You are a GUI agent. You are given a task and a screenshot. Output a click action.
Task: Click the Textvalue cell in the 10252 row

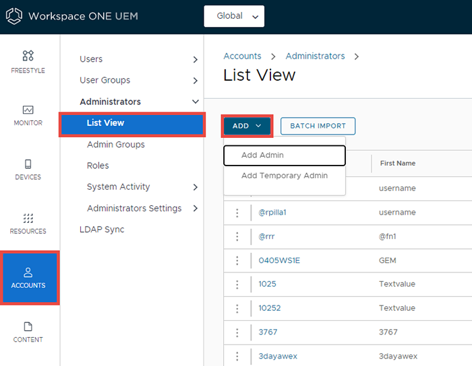tap(397, 308)
